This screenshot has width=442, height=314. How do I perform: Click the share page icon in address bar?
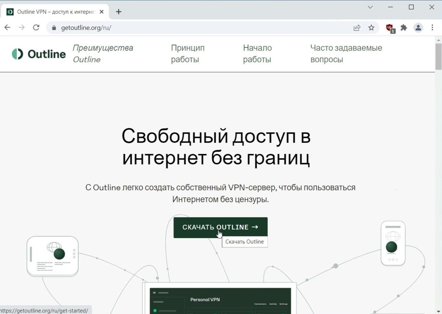point(357,28)
